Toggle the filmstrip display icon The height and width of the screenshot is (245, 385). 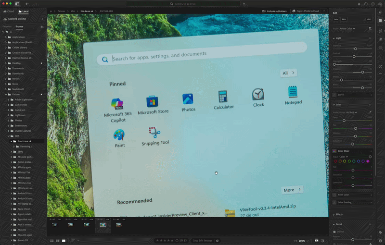[317, 241]
